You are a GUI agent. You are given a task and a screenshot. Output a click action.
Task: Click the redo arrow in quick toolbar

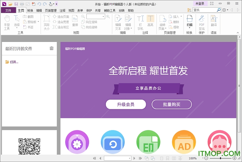(x=45, y=4)
